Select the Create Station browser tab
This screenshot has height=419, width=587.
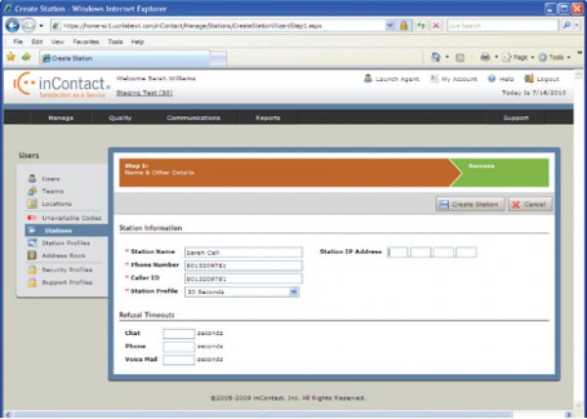coord(124,59)
